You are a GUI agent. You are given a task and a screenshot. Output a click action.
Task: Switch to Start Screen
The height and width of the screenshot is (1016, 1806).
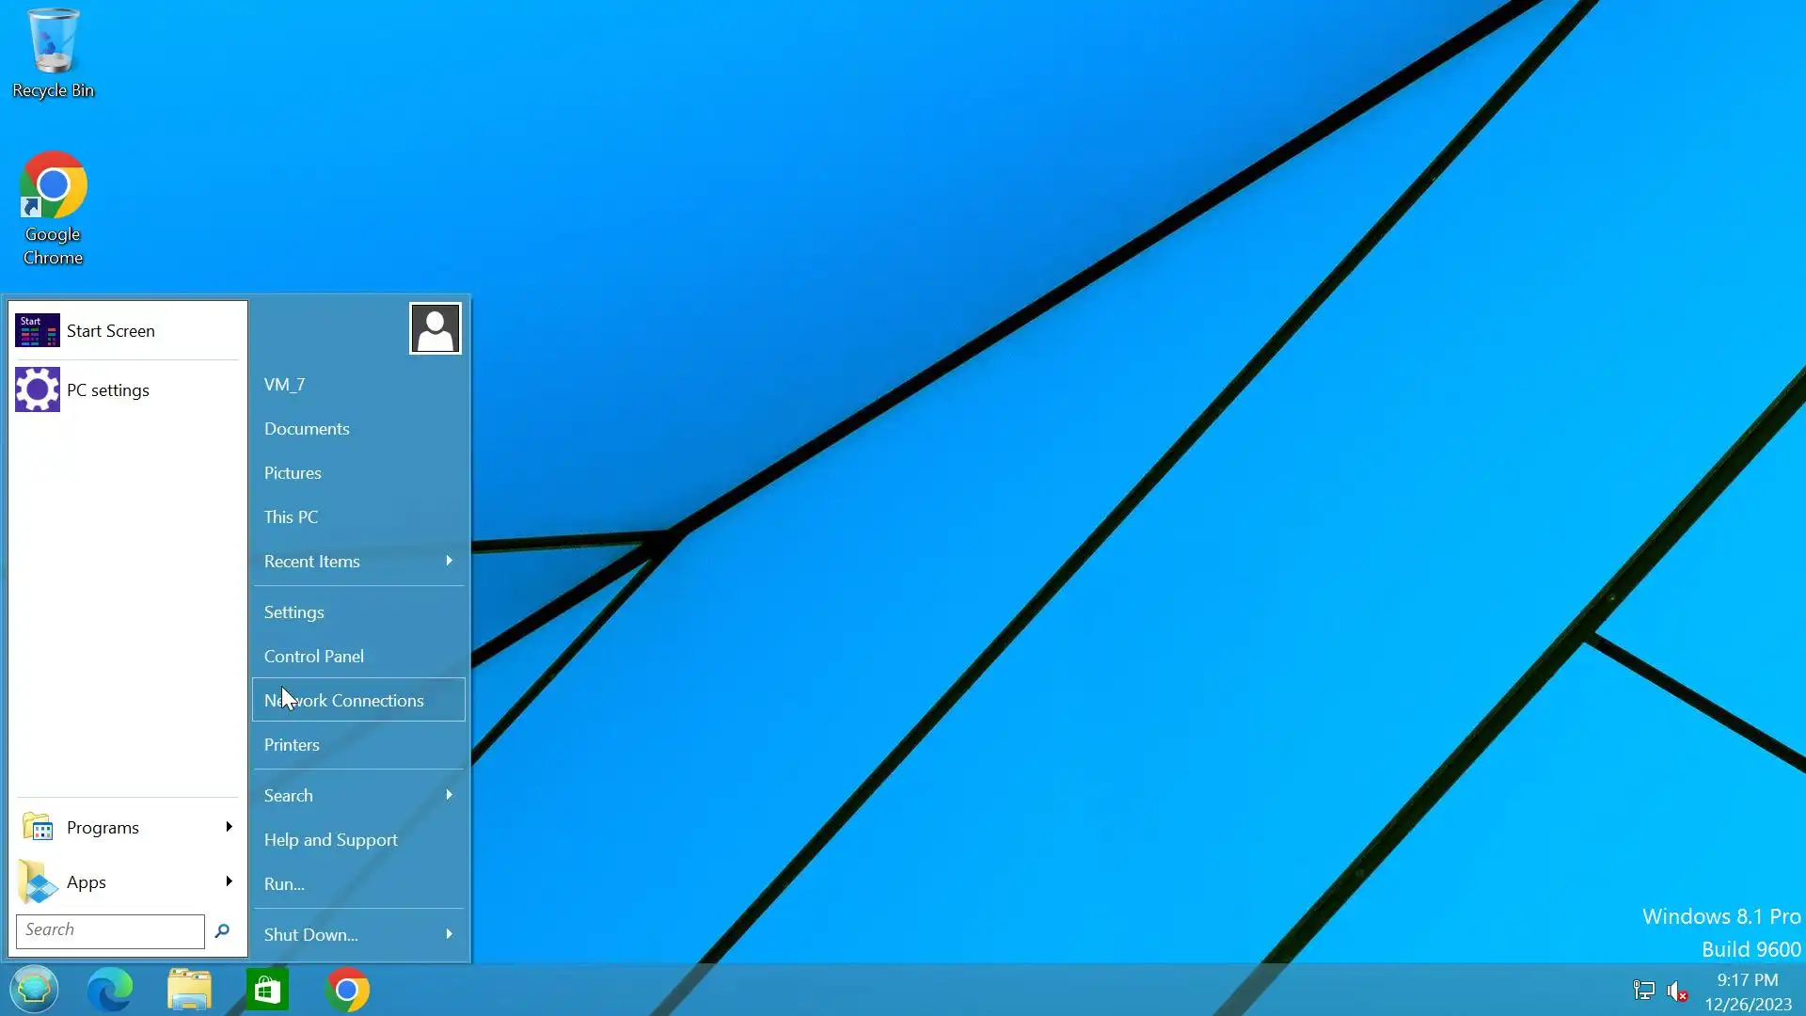110,331
